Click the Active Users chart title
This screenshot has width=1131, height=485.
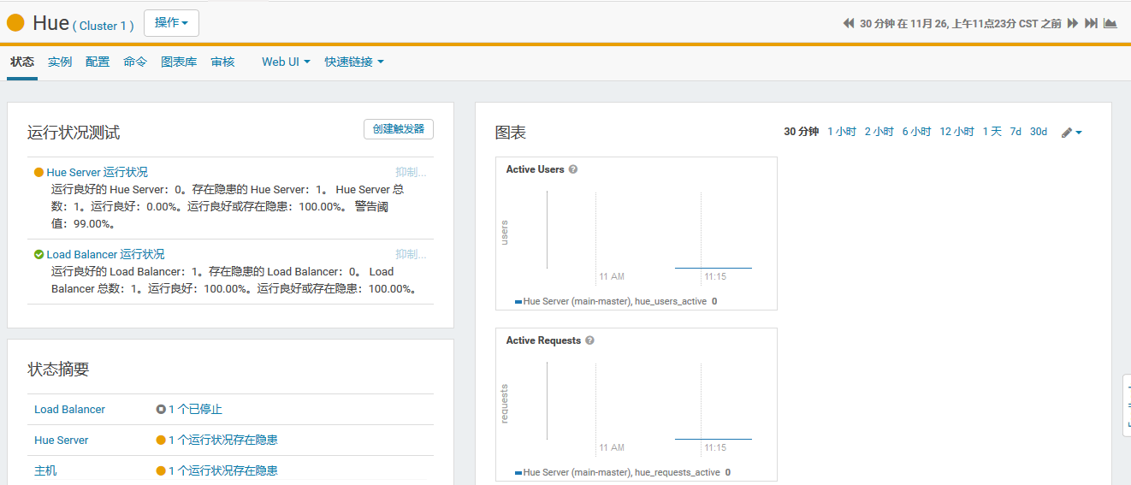point(535,169)
